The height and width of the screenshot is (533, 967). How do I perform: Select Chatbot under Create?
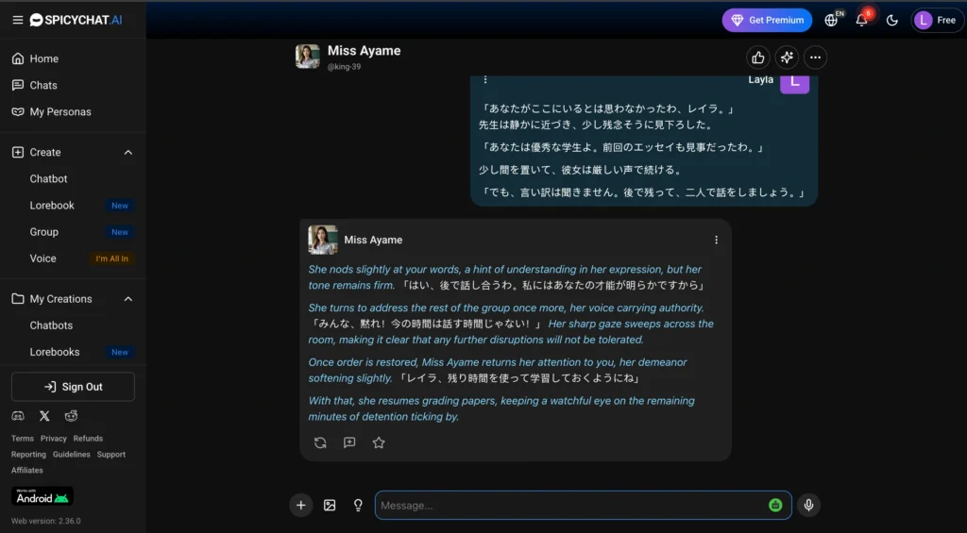coord(49,178)
